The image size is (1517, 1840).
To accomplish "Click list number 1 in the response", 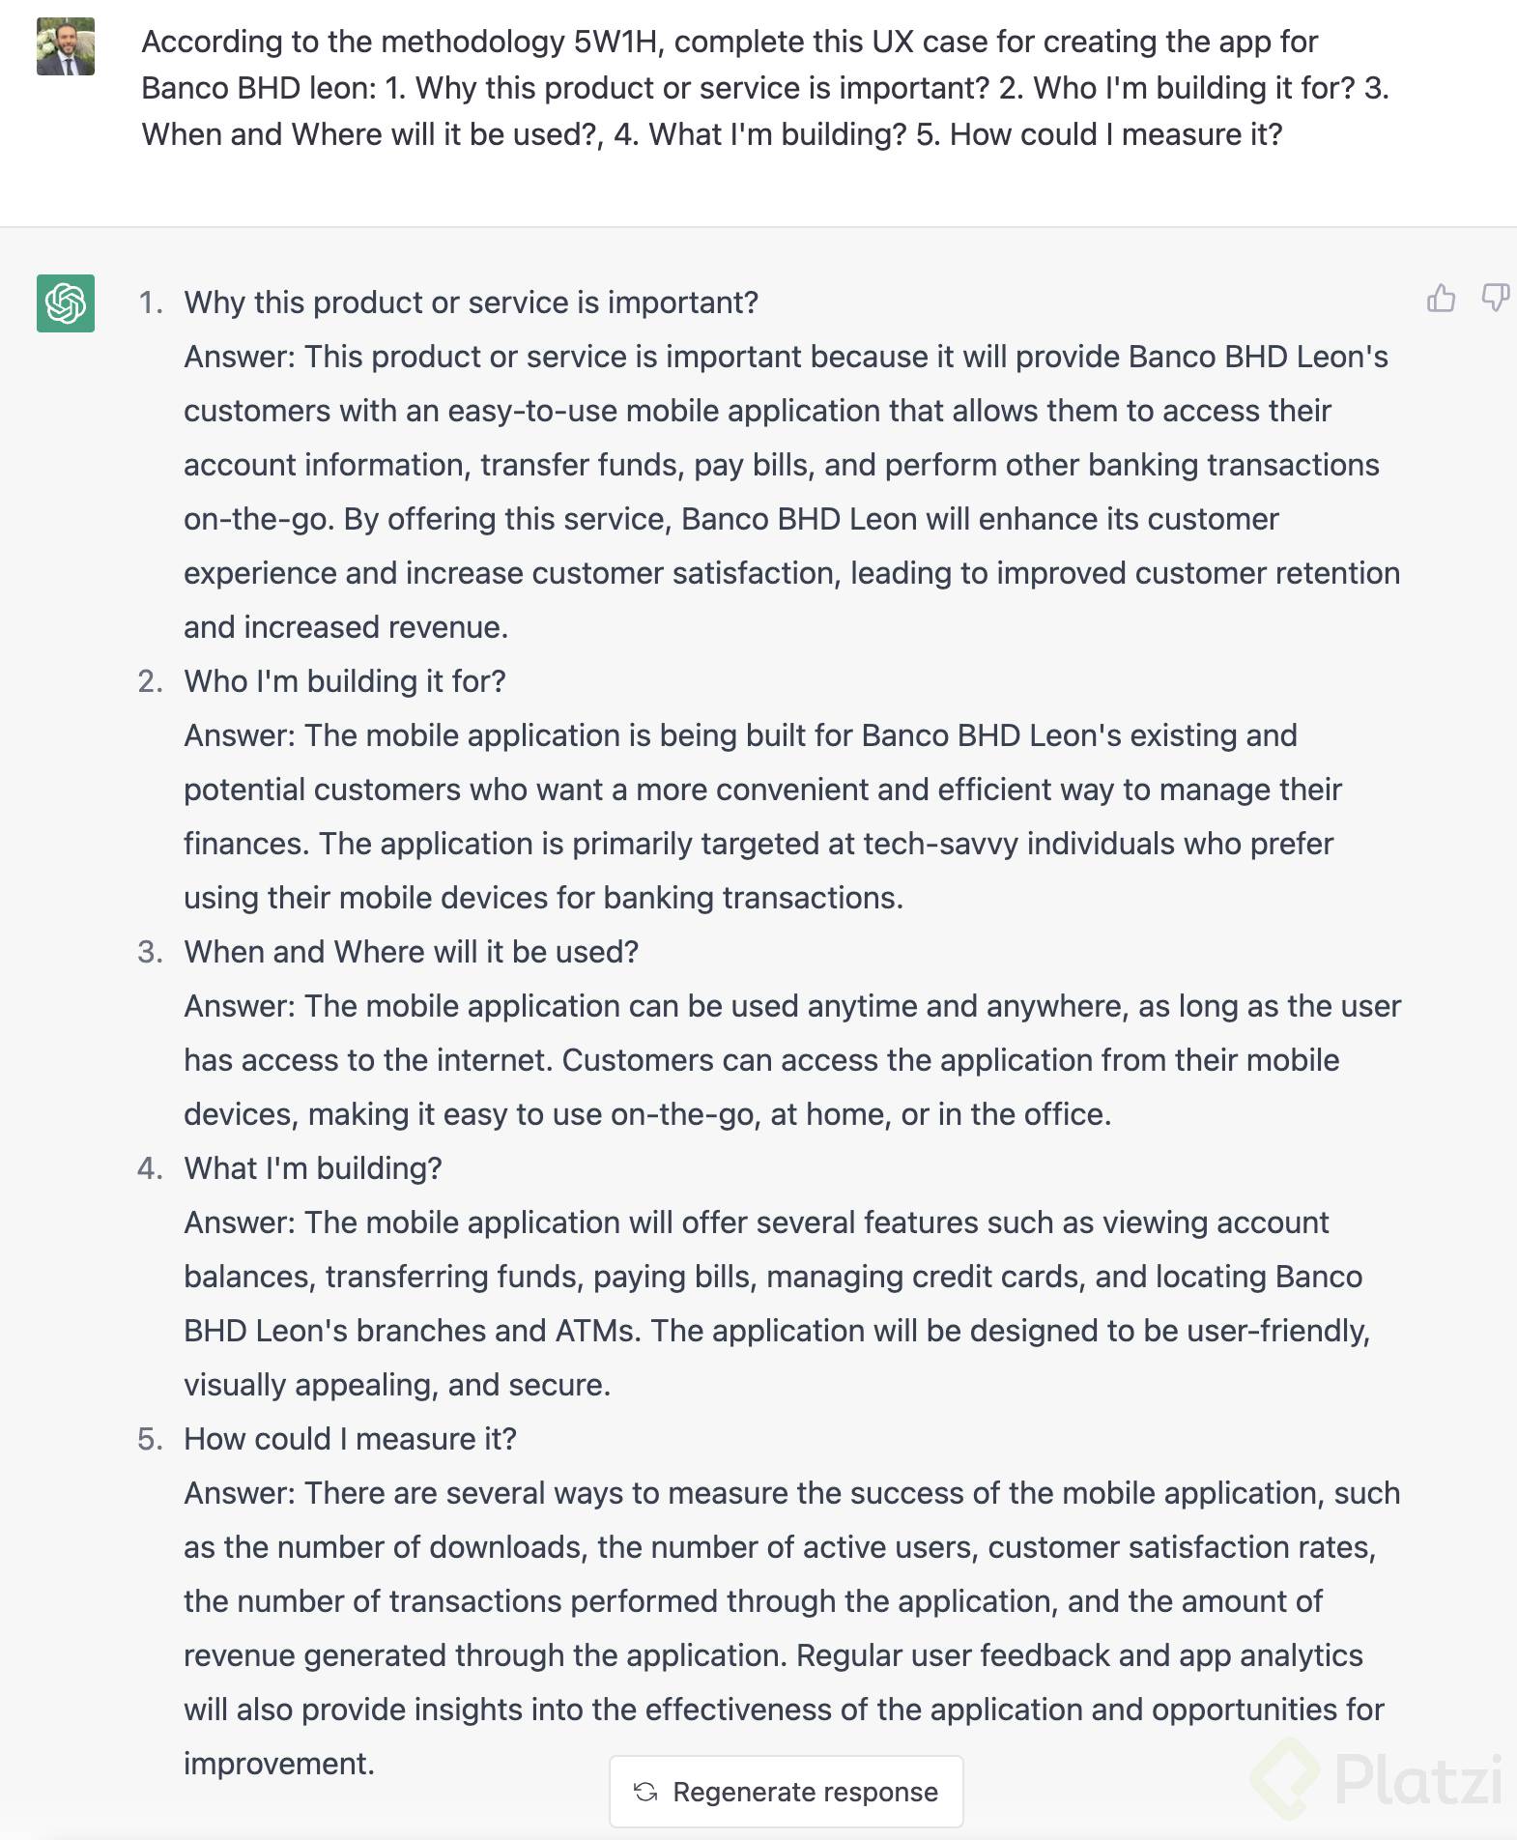I will click(x=151, y=302).
